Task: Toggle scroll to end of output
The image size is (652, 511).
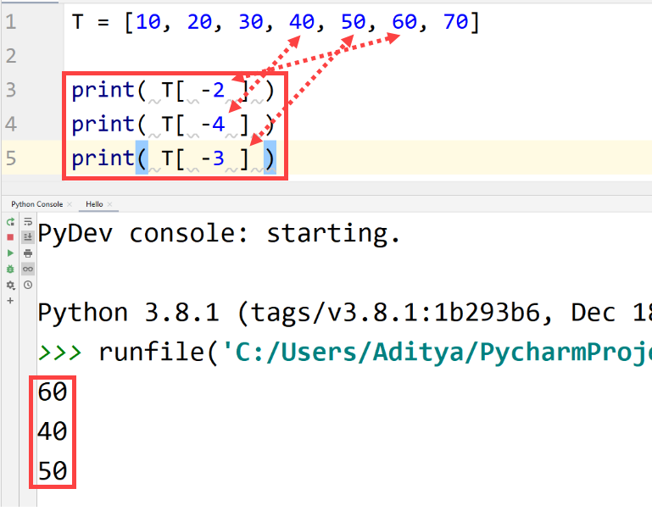Action: [x=28, y=237]
